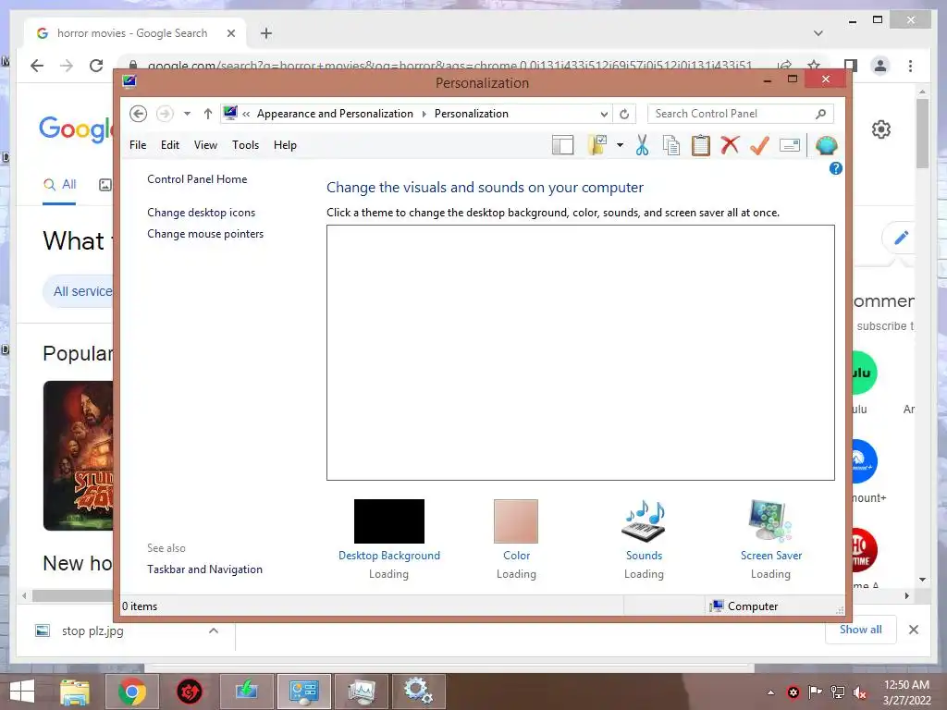This screenshot has width=947, height=710.
Task: Open a new Chrome tab
Action: tap(266, 33)
